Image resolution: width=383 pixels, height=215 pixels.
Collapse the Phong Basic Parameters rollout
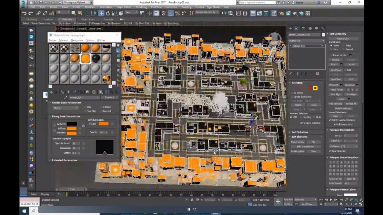coord(66,116)
